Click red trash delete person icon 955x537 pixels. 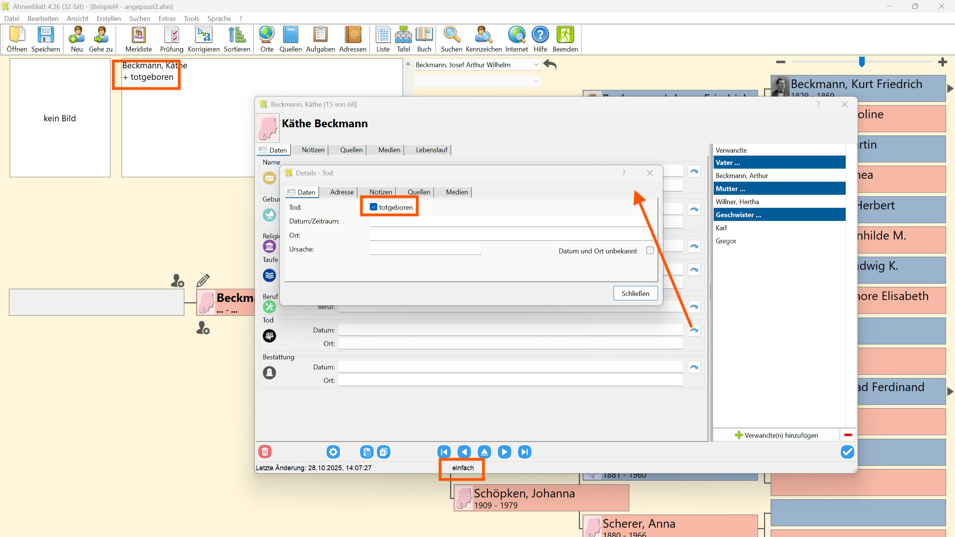coord(265,452)
